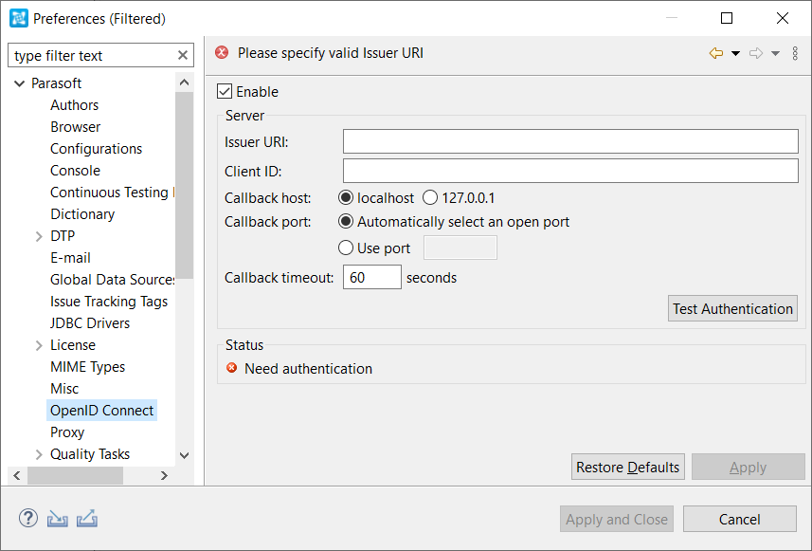Click the tree scroll left arrow
Viewport: 812px width, 551px height.
[x=16, y=475]
